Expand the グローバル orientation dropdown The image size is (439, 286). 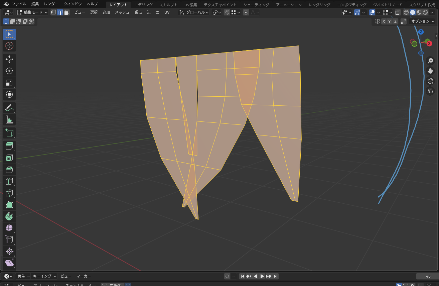[194, 12]
